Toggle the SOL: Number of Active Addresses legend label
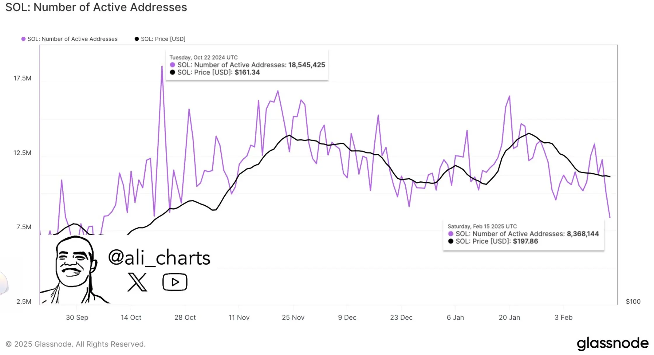The image size is (654, 355). coord(72,39)
